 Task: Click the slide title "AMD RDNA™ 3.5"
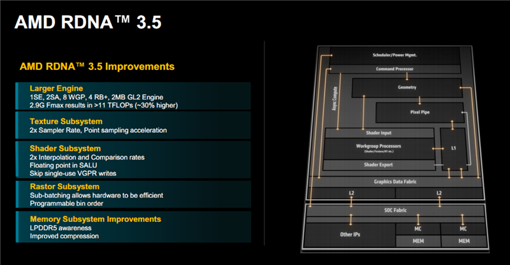pos(88,22)
